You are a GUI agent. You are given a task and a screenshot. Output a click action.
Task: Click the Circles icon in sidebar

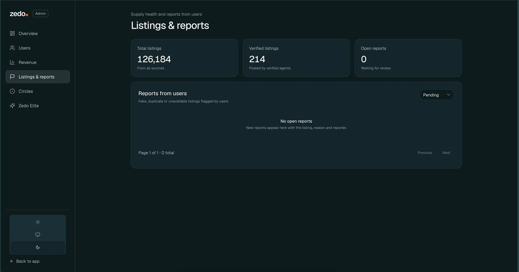point(12,91)
